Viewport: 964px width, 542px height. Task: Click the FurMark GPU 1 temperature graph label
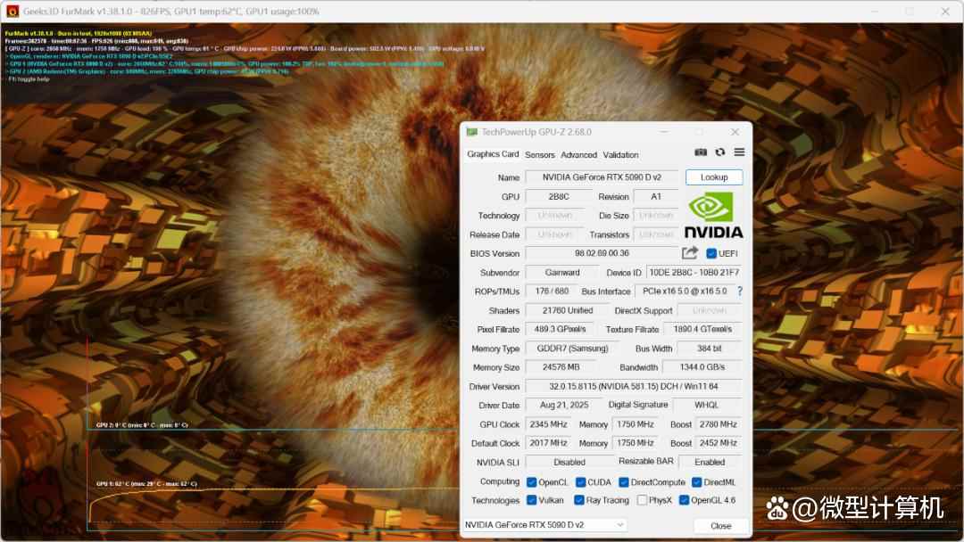click(x=146, y=484)
